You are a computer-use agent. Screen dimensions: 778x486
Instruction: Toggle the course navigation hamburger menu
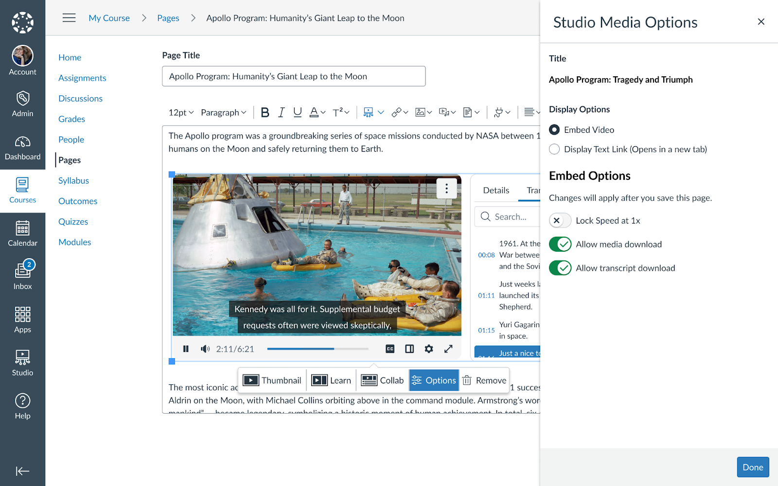click(x=69, y=18)
